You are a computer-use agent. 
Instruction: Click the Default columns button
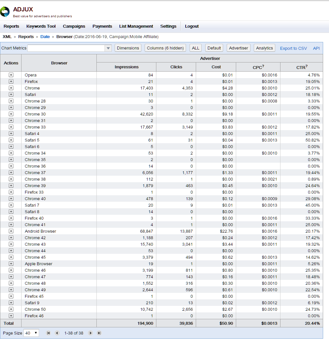(214, 48)
